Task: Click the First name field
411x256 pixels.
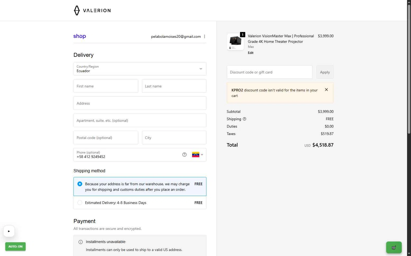Action: tap(106, 86)
